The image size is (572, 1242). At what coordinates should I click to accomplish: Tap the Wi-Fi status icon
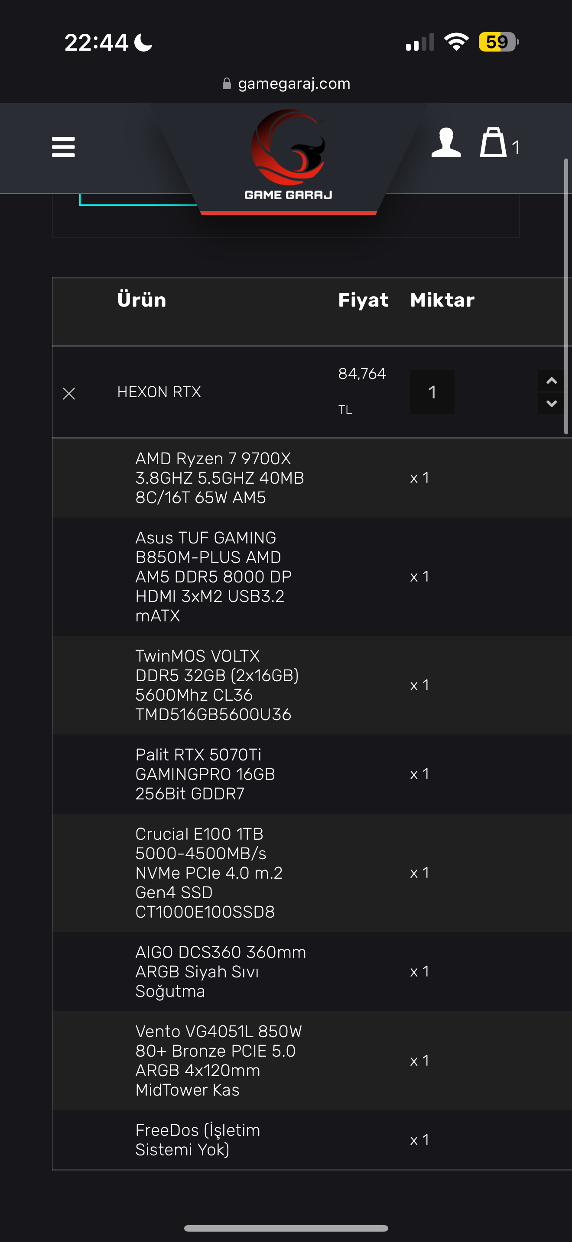(456, 42)
